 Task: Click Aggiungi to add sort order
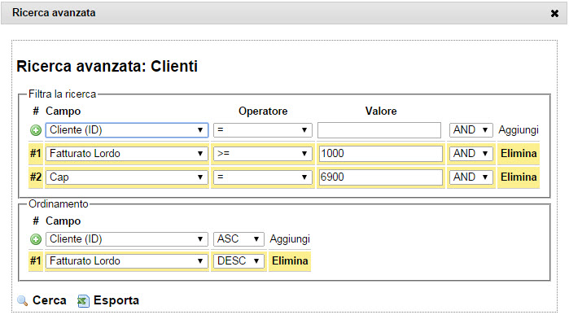(x=290, y=239)
